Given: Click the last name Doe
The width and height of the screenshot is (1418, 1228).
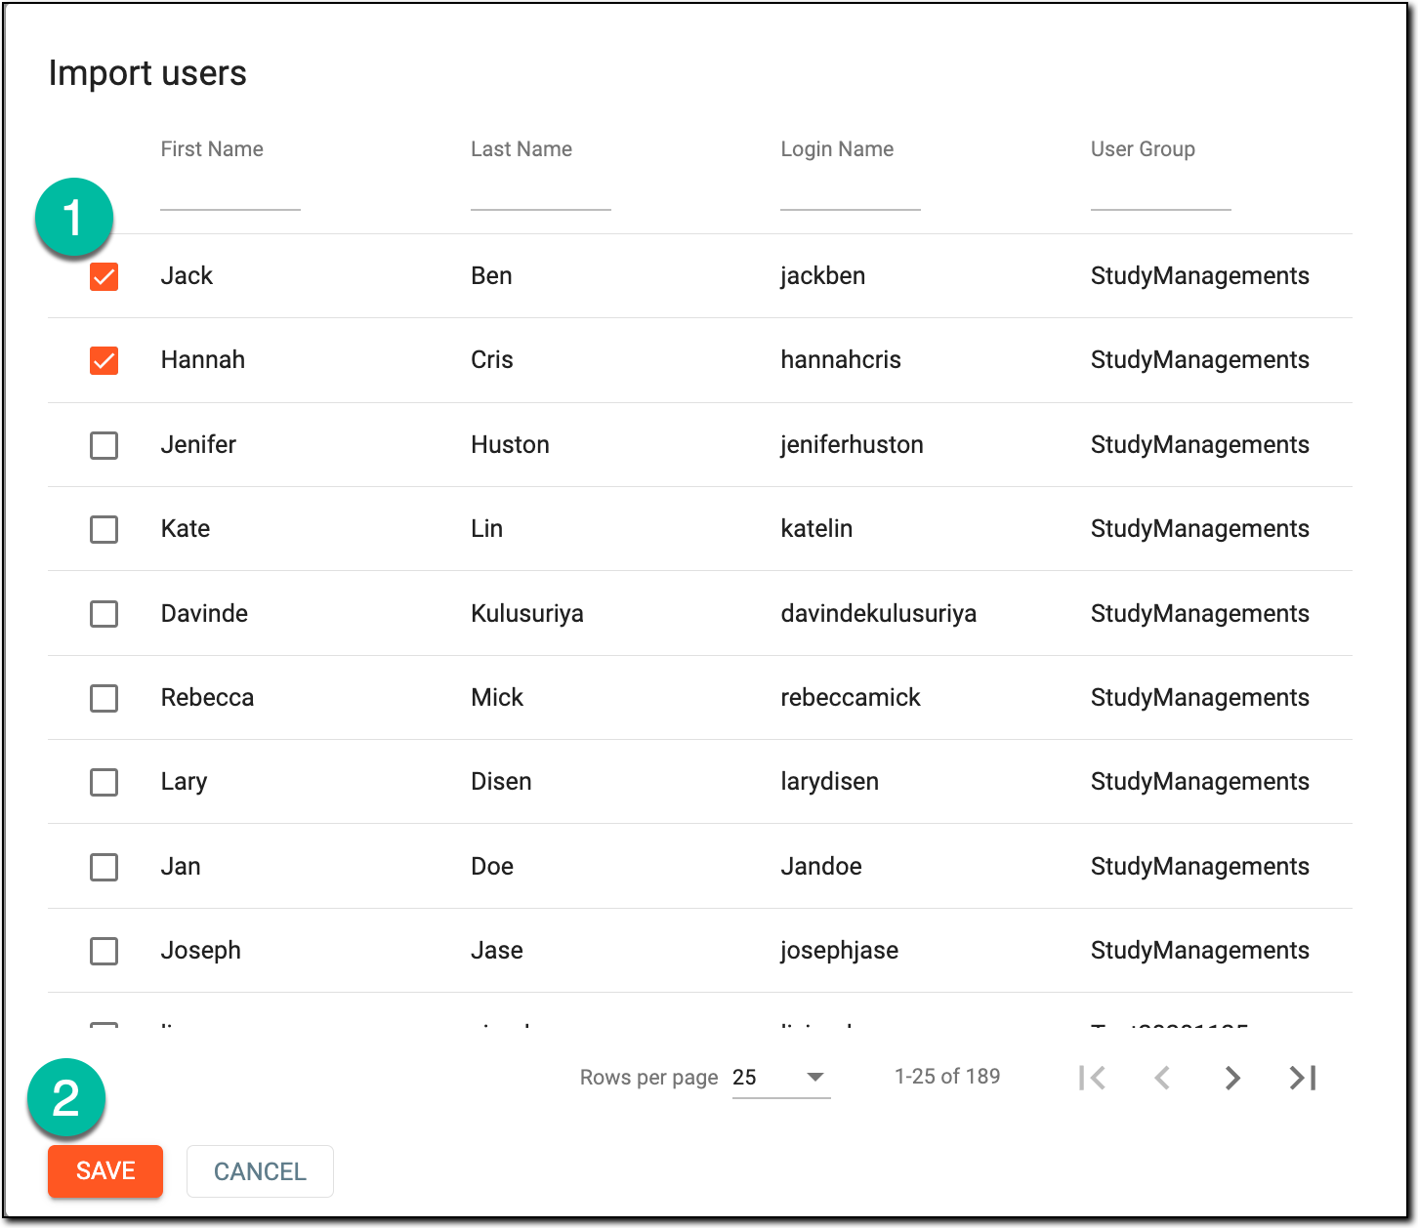Looking at the screenshot, I should pyautogui.click(x=492, y=866).
